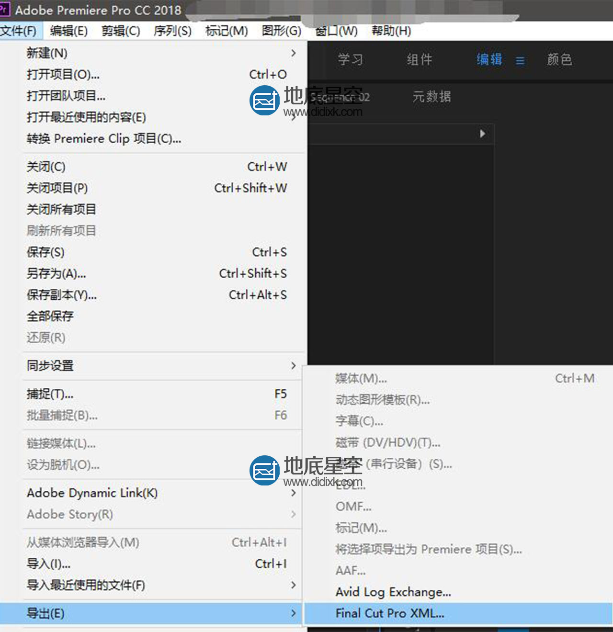Choose Avid Log Exchange... export option
Viewport: 613px width, 632px height.
point(459,592)
